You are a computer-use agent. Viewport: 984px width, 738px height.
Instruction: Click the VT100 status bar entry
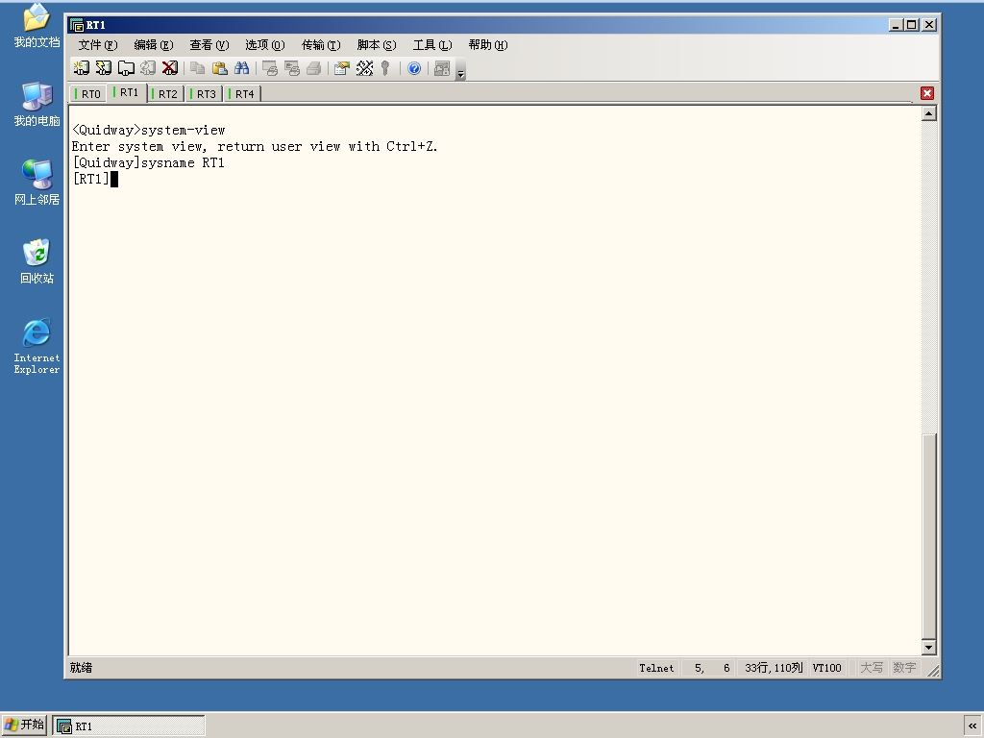[x=826, y=668]
